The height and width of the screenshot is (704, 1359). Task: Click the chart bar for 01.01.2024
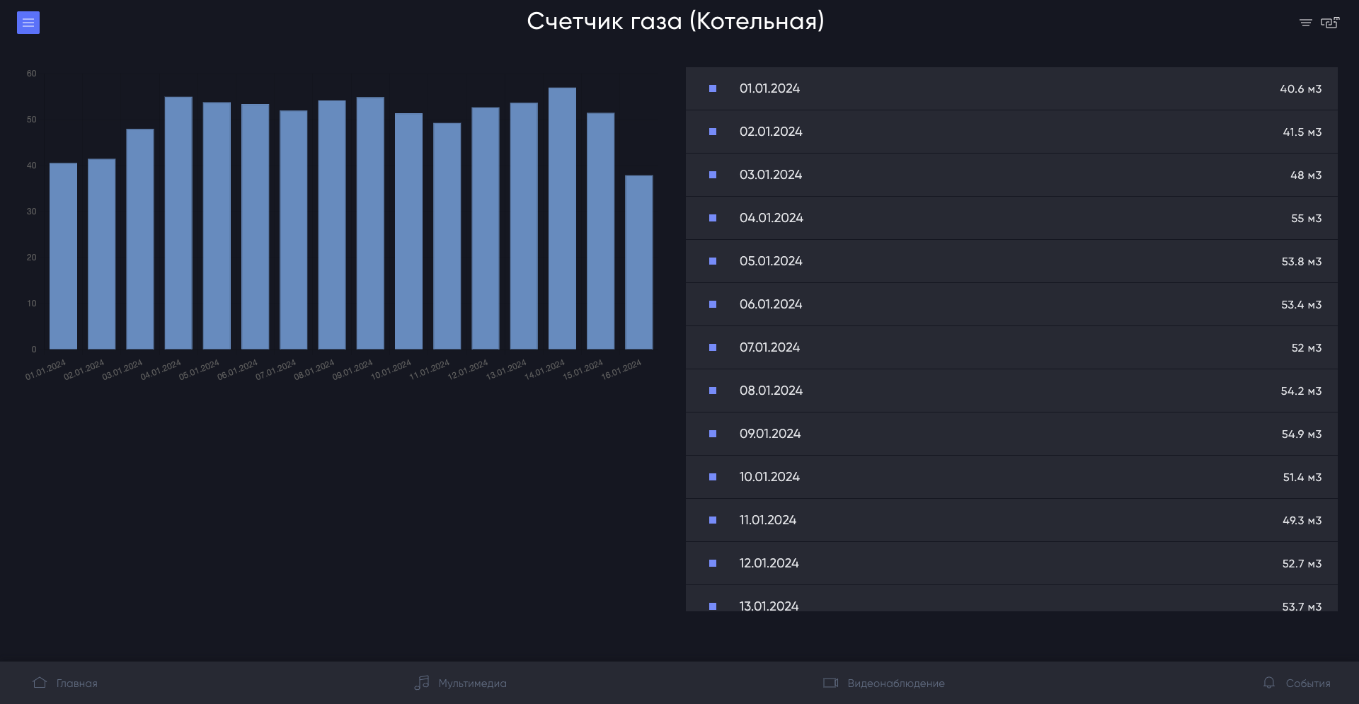(64, 256)
